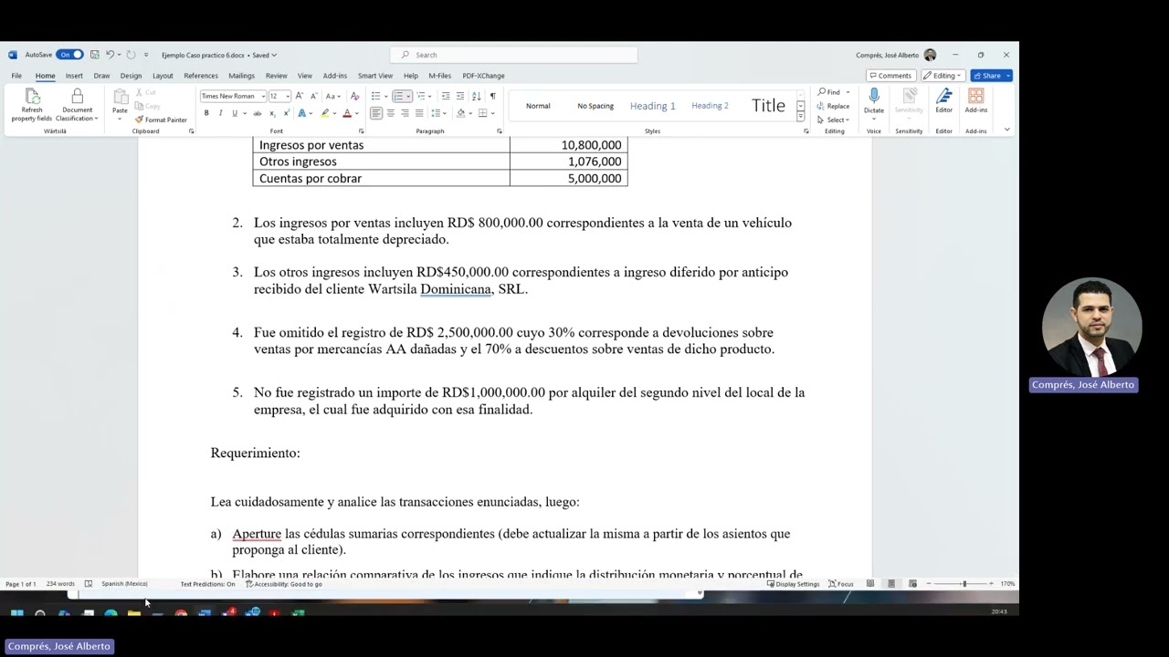Click the Numbering list icon
Viewport: 1169px width, 657px height.
tap(398, 96)
